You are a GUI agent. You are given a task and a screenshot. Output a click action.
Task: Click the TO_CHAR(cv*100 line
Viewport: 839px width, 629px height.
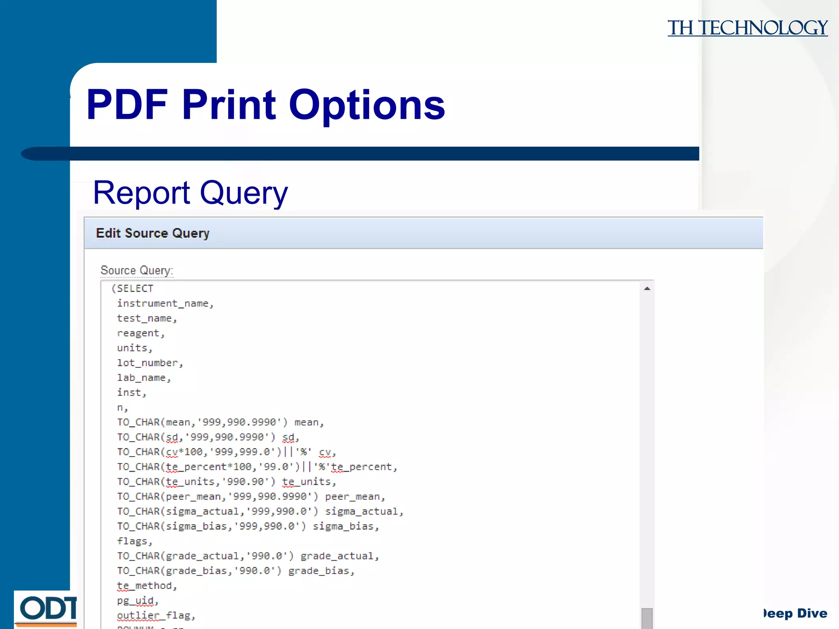(227, 452)
